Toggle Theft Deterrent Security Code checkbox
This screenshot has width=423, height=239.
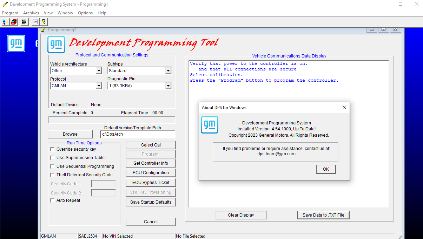coord(52,175)
